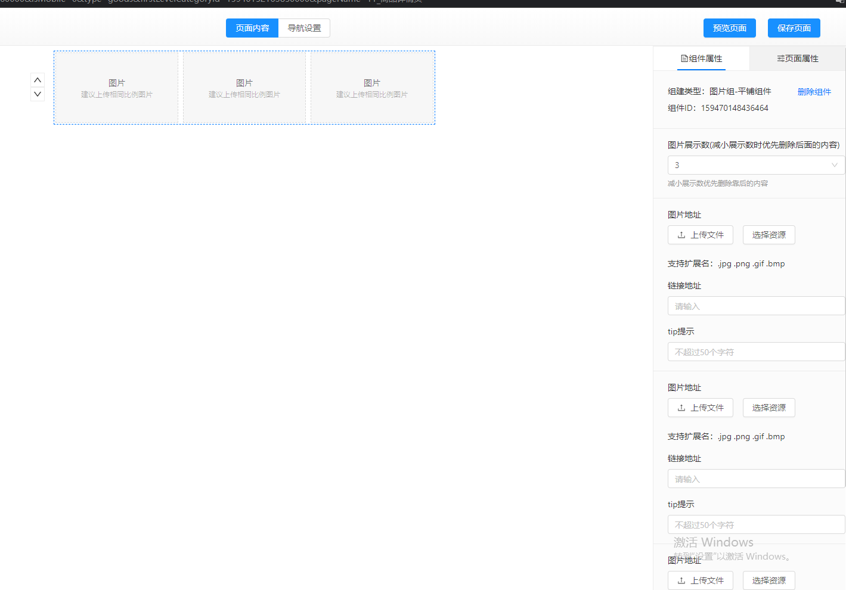Switch to 页面内容 tab
Viewport: 846px width, 590px height.
pyautogui.click(x=252, y=28)
